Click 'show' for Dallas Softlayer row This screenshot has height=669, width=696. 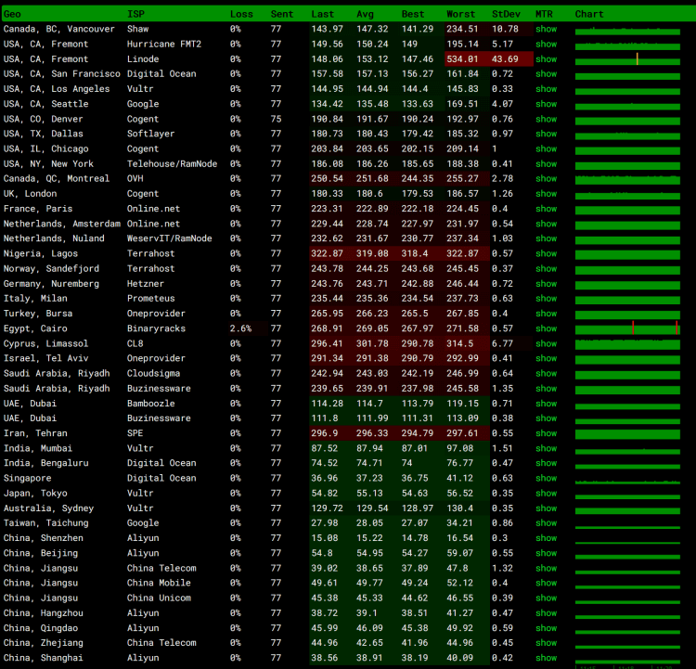point(546,134)
